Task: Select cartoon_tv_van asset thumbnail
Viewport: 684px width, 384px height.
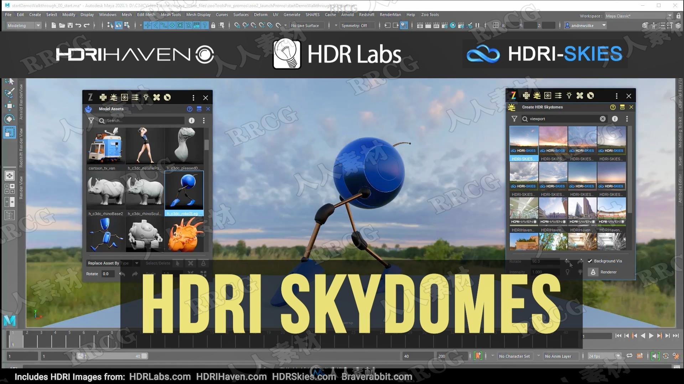Action: (105, 146)
